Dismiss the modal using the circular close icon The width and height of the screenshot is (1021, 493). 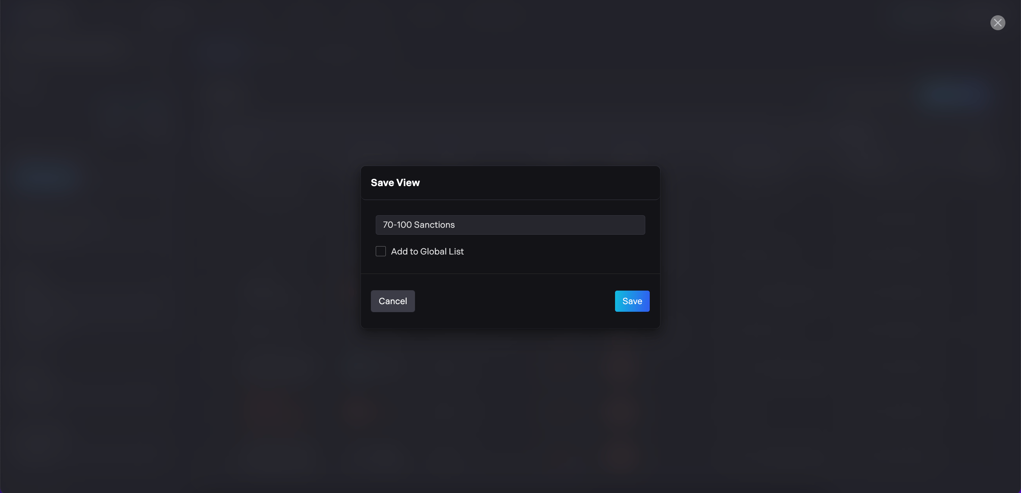[998, 23]
